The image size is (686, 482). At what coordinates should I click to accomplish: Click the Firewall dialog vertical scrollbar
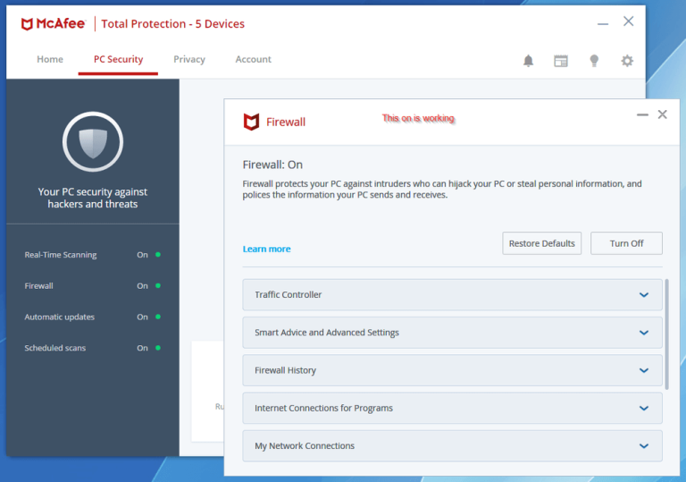pyautogui.click(x=666, y=334)
